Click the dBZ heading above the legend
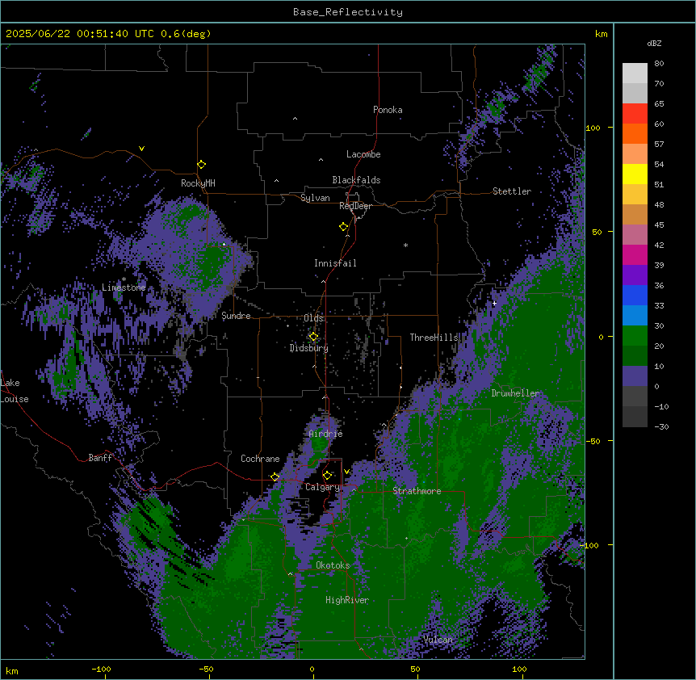 click(x=654, y=44)
